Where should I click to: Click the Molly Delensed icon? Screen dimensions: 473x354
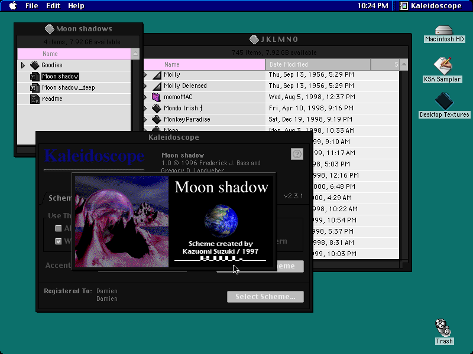point(157,86)
